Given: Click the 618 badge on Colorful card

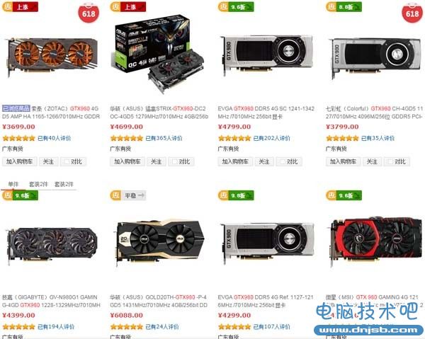Looking at the screenshot, I should [x=412, y=12].
